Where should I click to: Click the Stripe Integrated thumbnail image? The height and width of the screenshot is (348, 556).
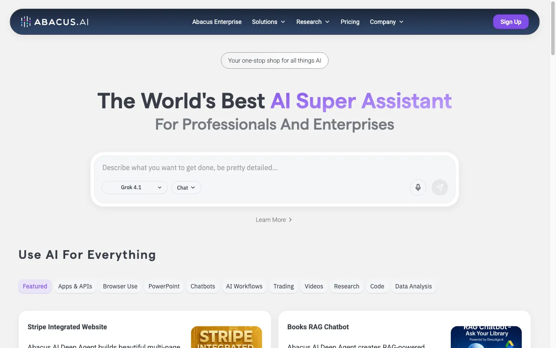(x=226, y=337)
